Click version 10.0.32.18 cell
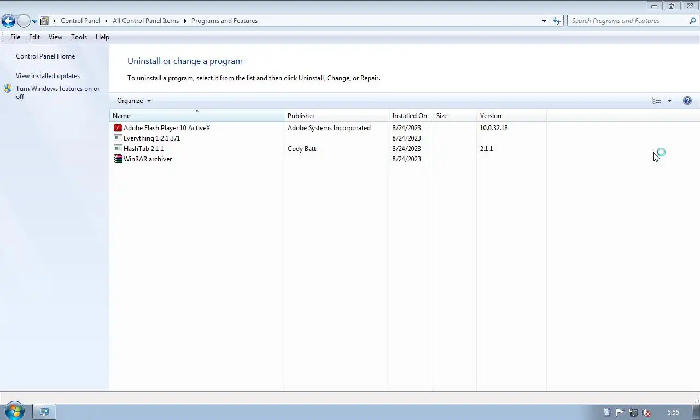700x420 pixels. tap(494, 128)
